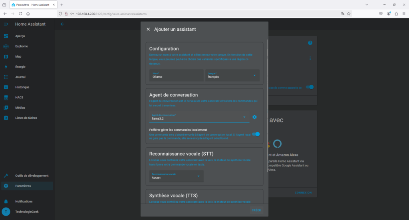Open the three-dot overflow menu
The height and width of the screenshot is (220, 409).
click(x=310, y=58)
